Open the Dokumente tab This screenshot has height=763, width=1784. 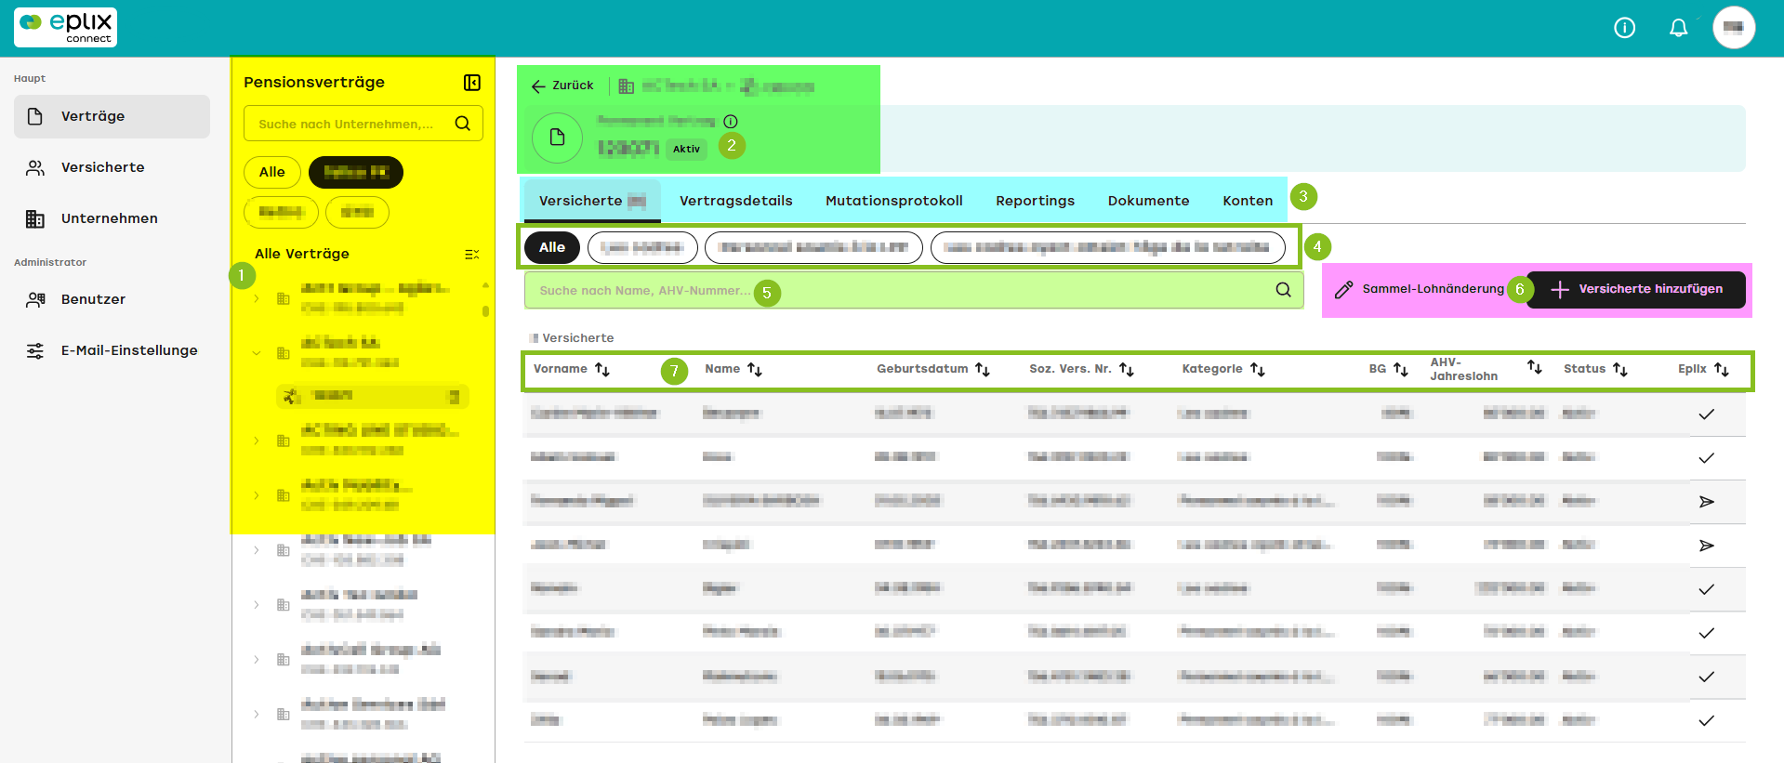click(x=1148, y=201)
